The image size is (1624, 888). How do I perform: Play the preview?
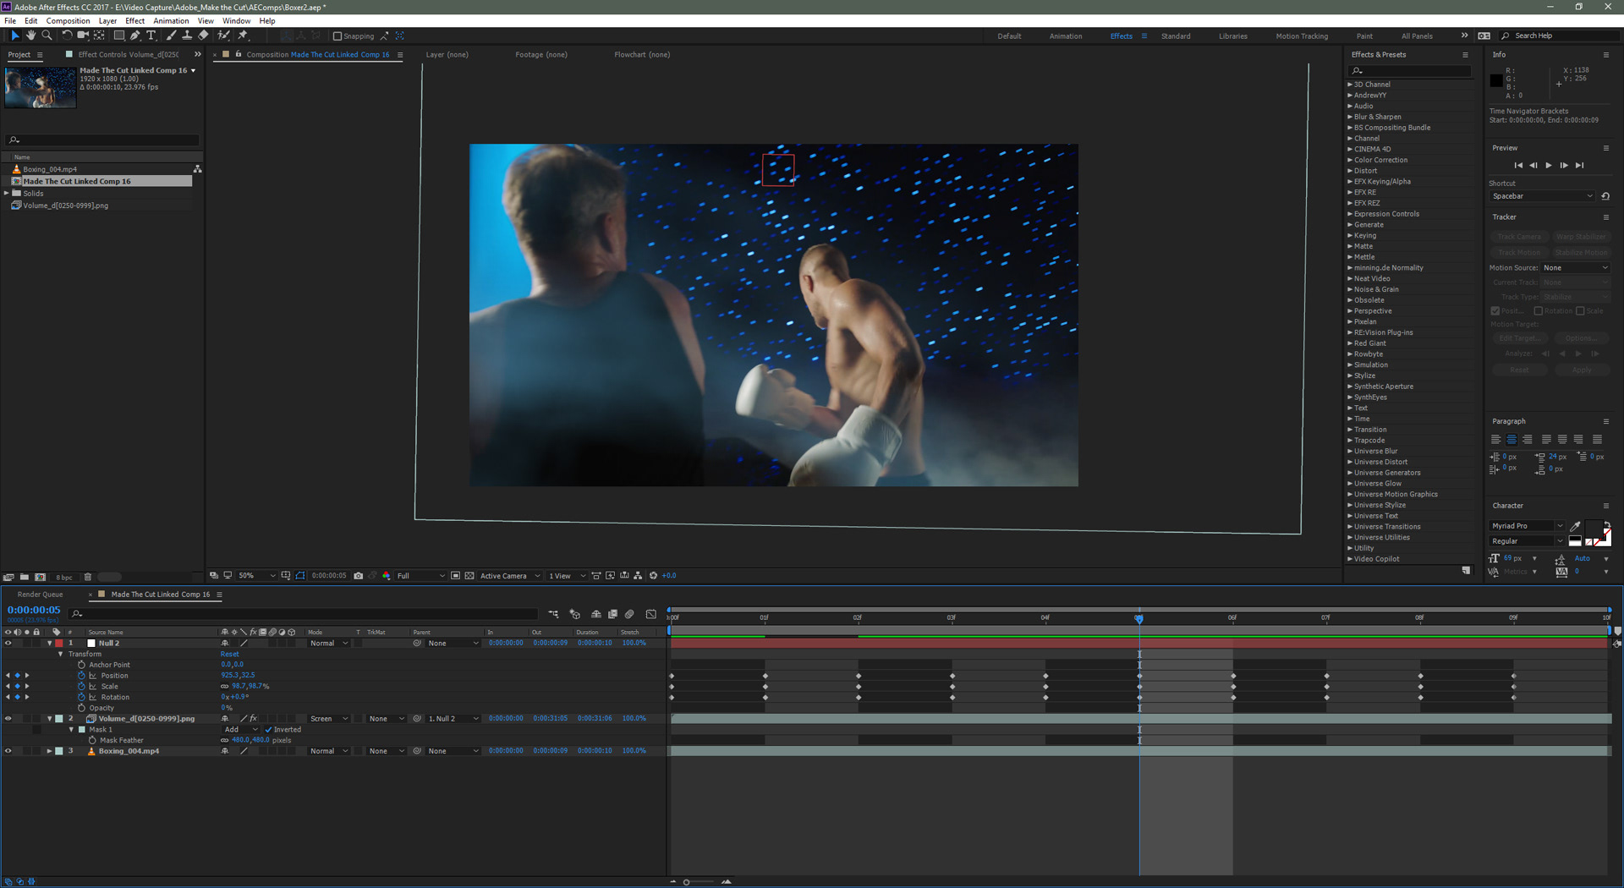coord(1549,166)
